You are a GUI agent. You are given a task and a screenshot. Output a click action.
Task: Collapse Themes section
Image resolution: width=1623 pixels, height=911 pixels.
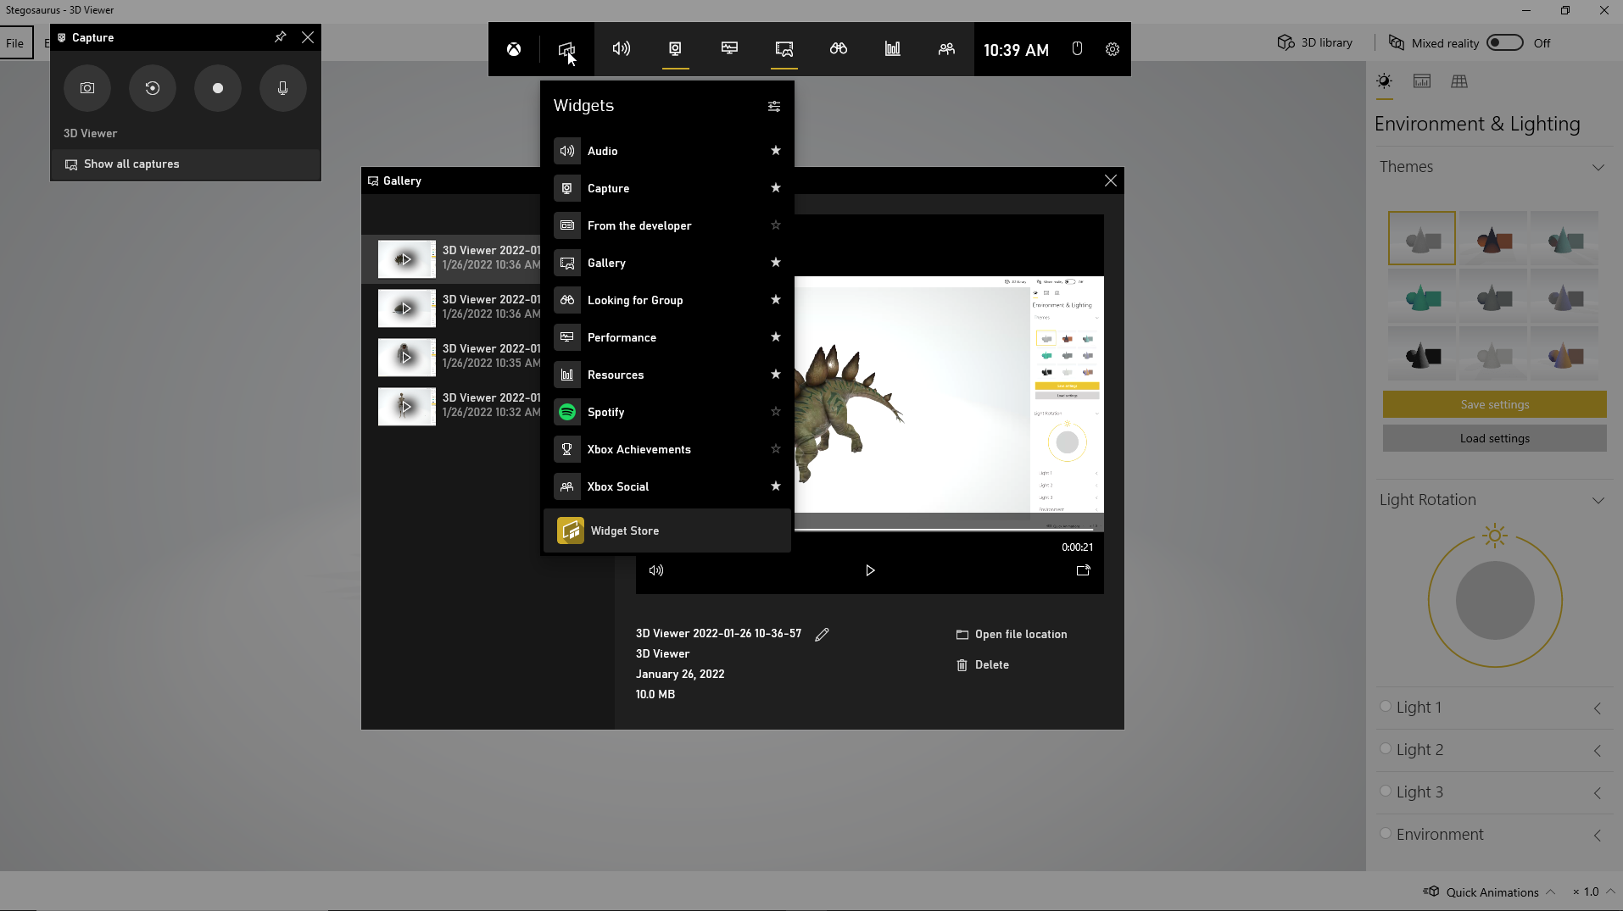coord(1598,167)
